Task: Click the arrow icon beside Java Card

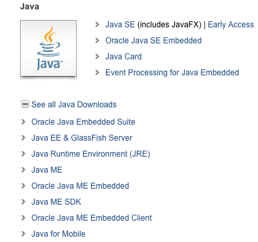Action: (97, 57)
